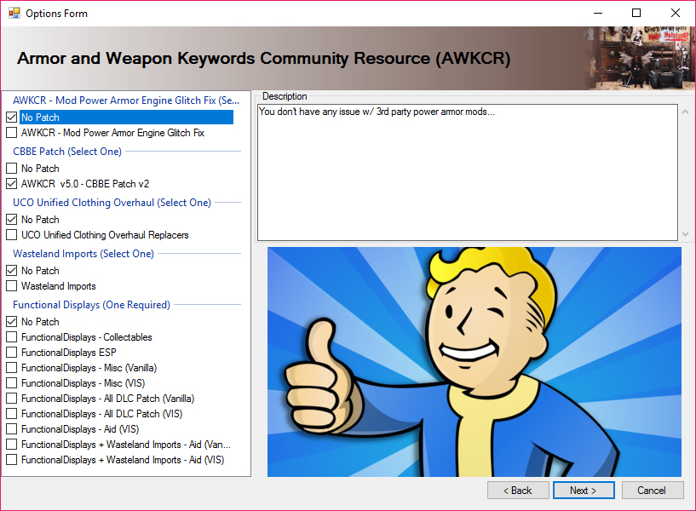The height and width of the screenshot is (511, 696).
Task: Click the UCO Unified Clothing Overhaul (Select One) header
Action: 112,203
